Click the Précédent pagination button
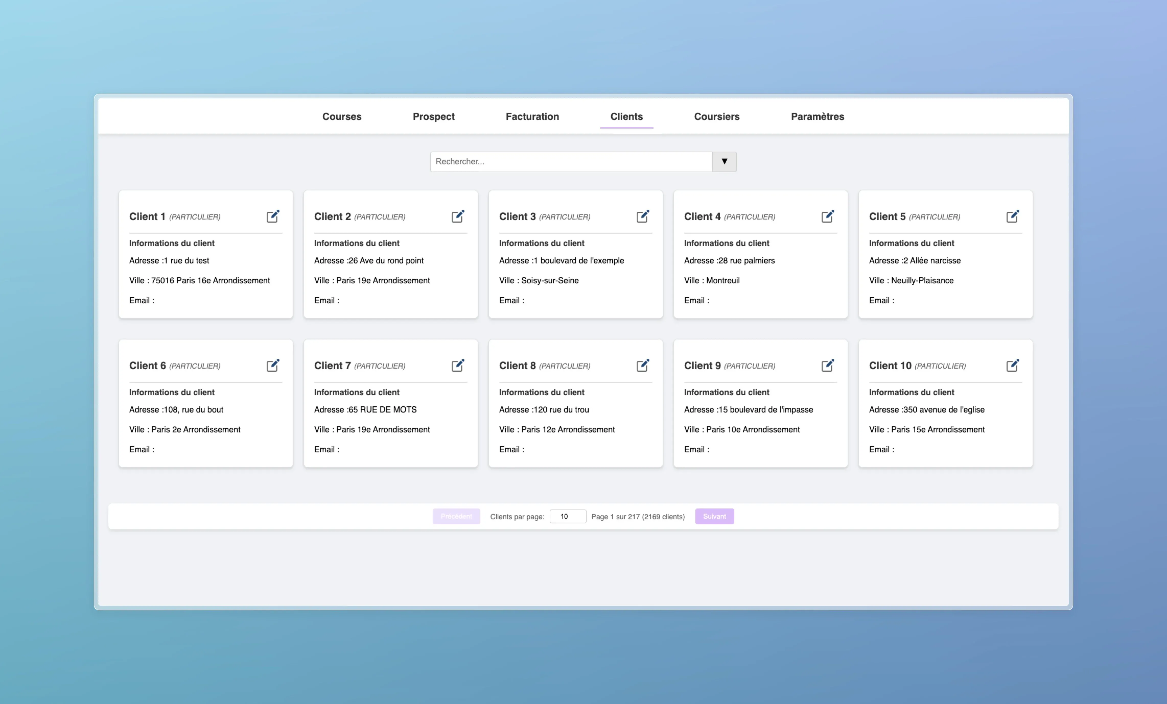This screenshot has width=1167, height=704. point(456,516)
